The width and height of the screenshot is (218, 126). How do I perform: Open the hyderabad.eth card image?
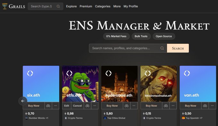(x=120, y=84)
